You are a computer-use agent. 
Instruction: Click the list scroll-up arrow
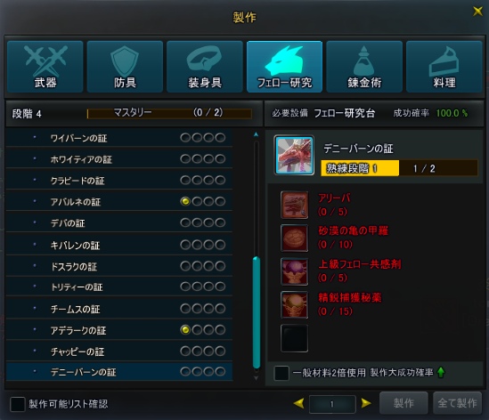point(256,134)
